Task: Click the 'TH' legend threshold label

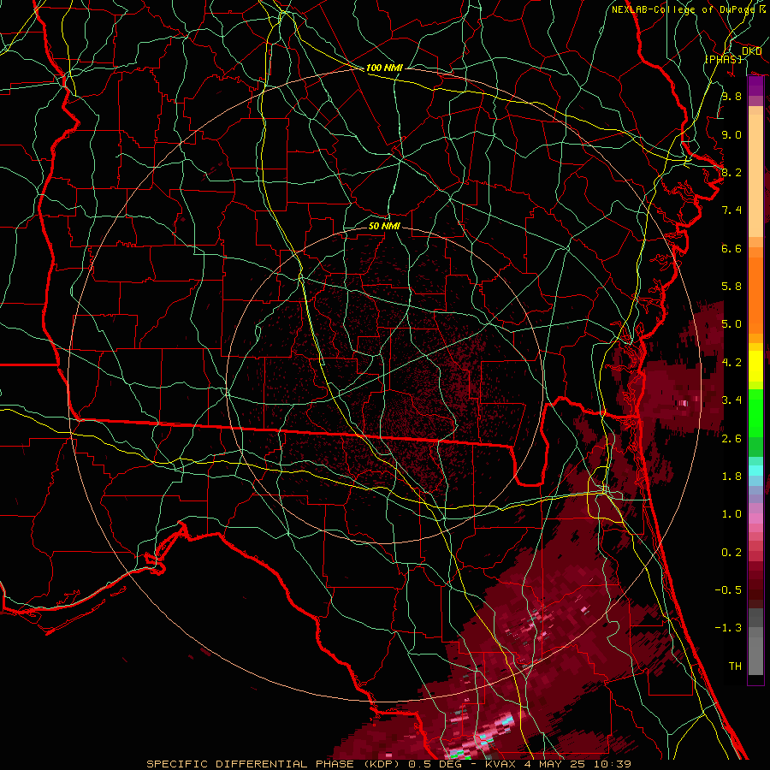Action: [x=735, y=666]
